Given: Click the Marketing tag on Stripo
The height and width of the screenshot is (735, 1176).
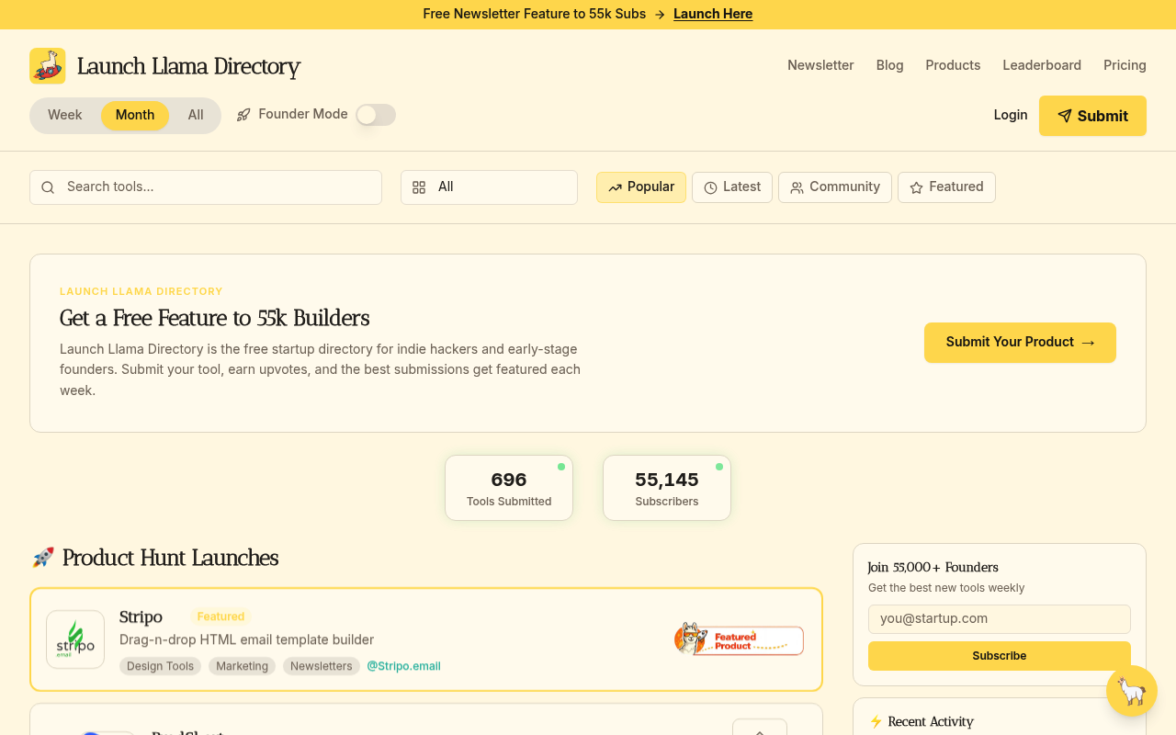Looking at the screenshot, I should 242,666.
